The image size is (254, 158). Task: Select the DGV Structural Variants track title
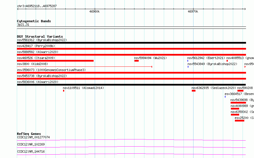[x=40, y=37]
